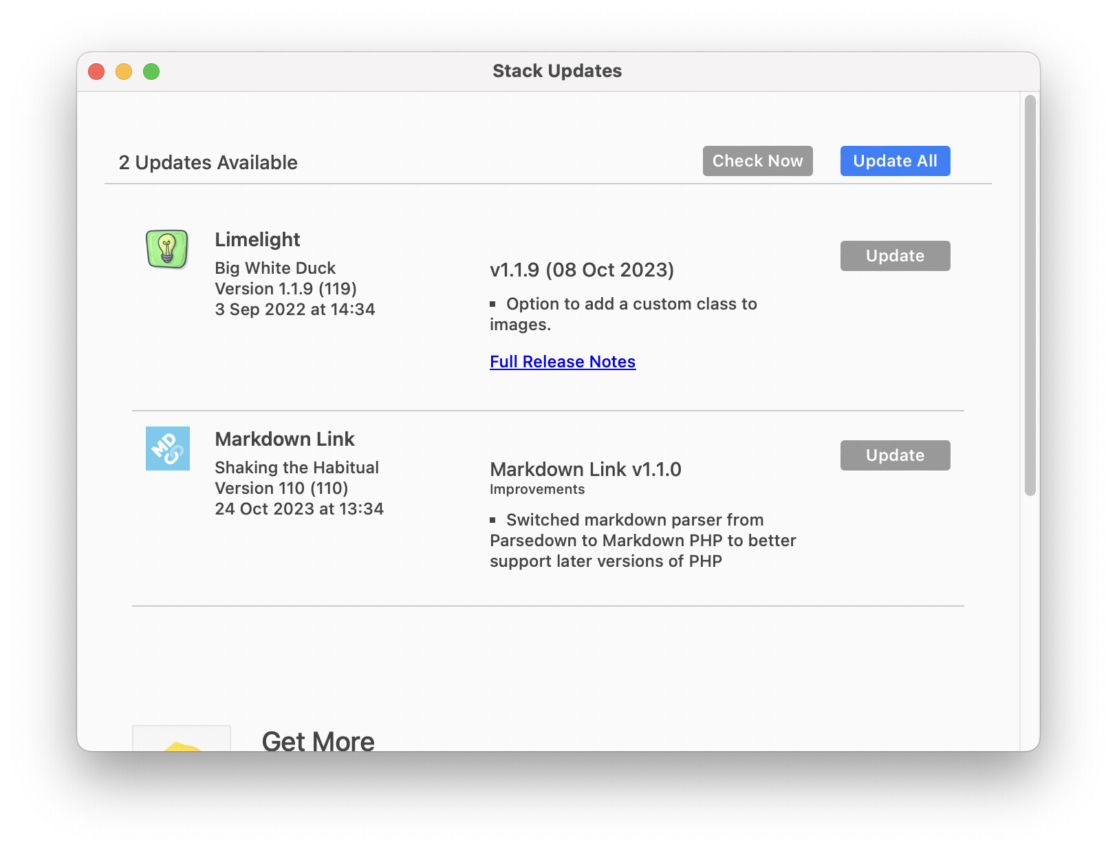Click 'Big White Duck' developer name
Viewport: 1117px width, 853px height.
pos(275,268)
